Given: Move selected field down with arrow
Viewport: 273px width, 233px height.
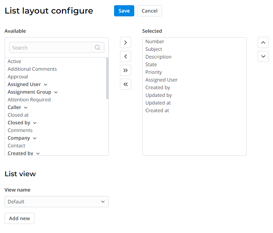Looking at the screenshot, I should coord(263,56).
